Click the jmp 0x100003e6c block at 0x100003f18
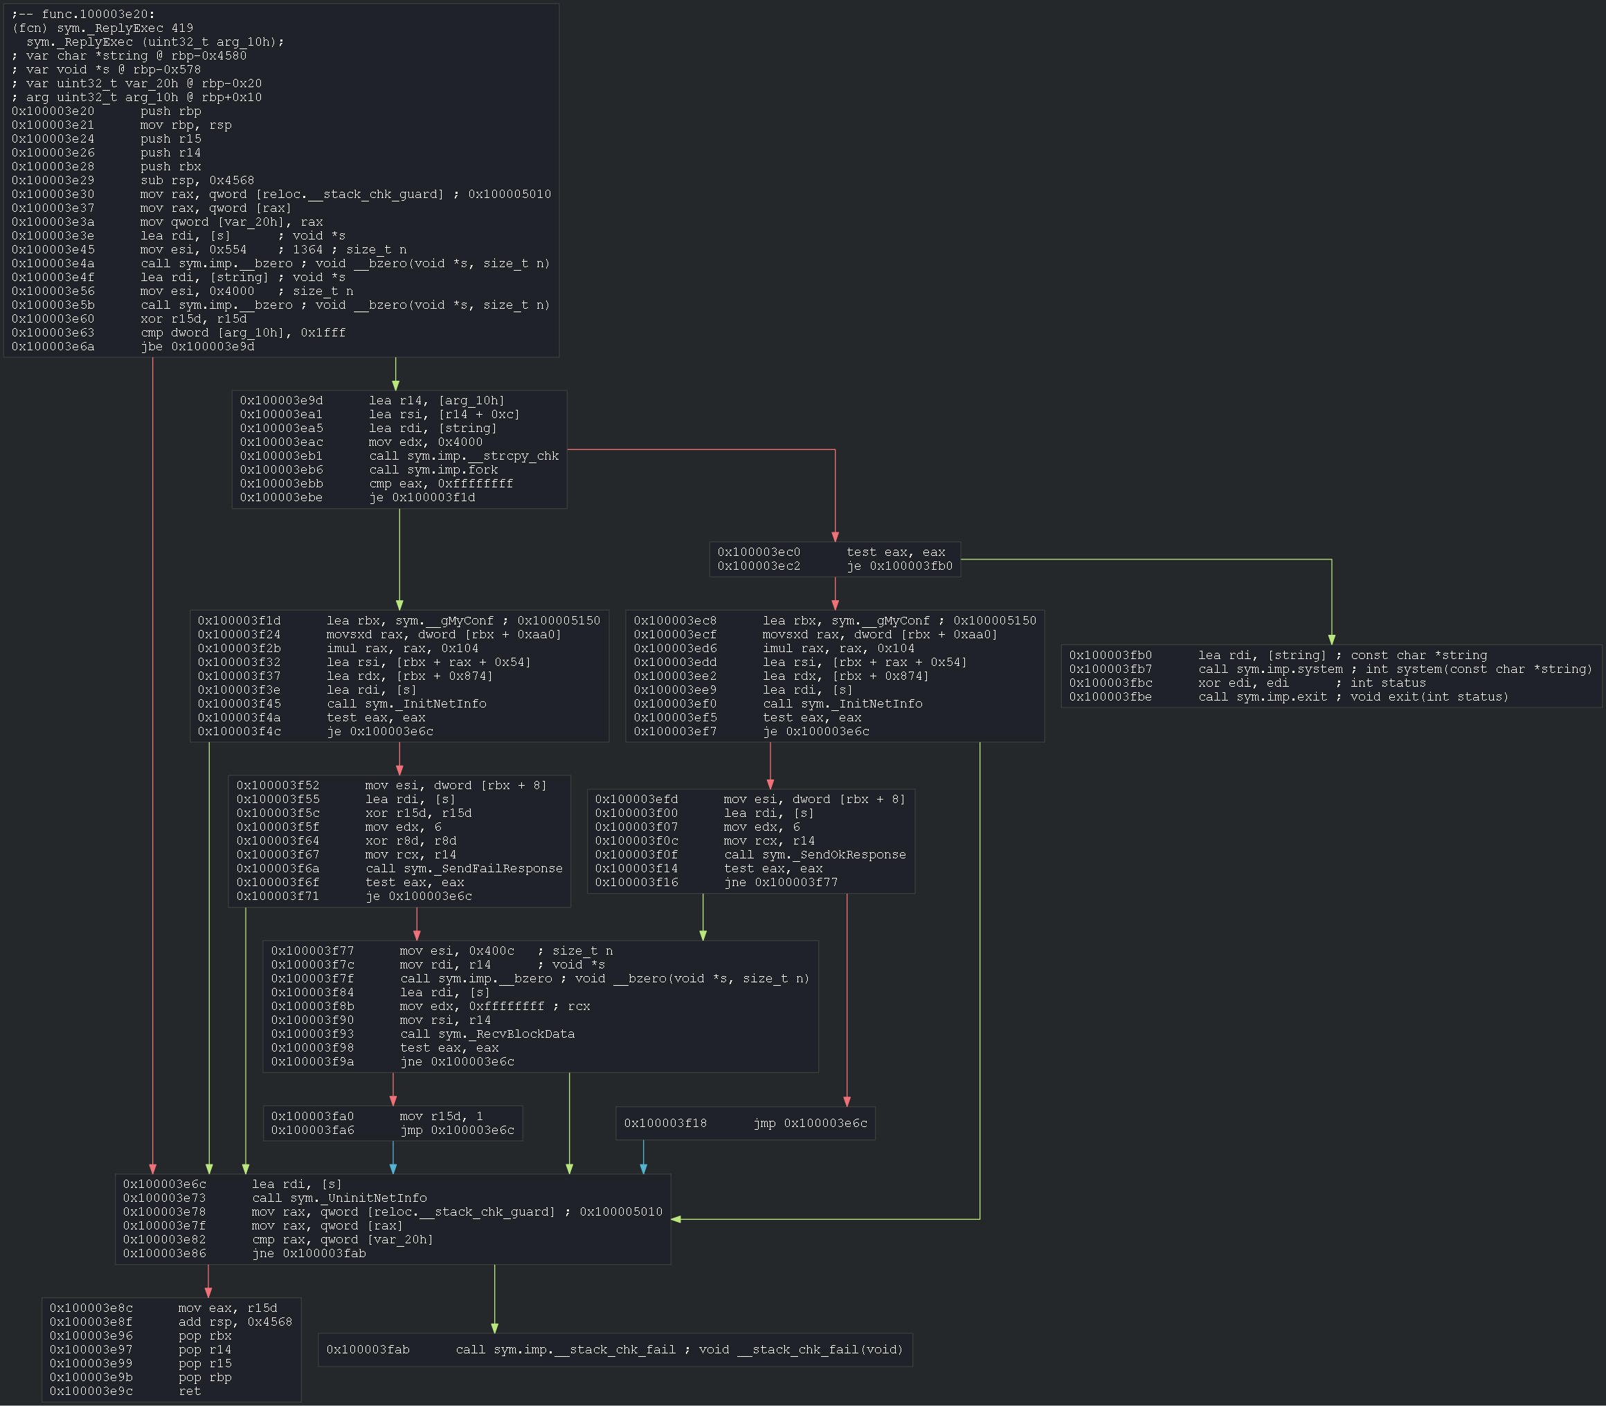The image size is (1606, 1406). [x=746, y=1123]
